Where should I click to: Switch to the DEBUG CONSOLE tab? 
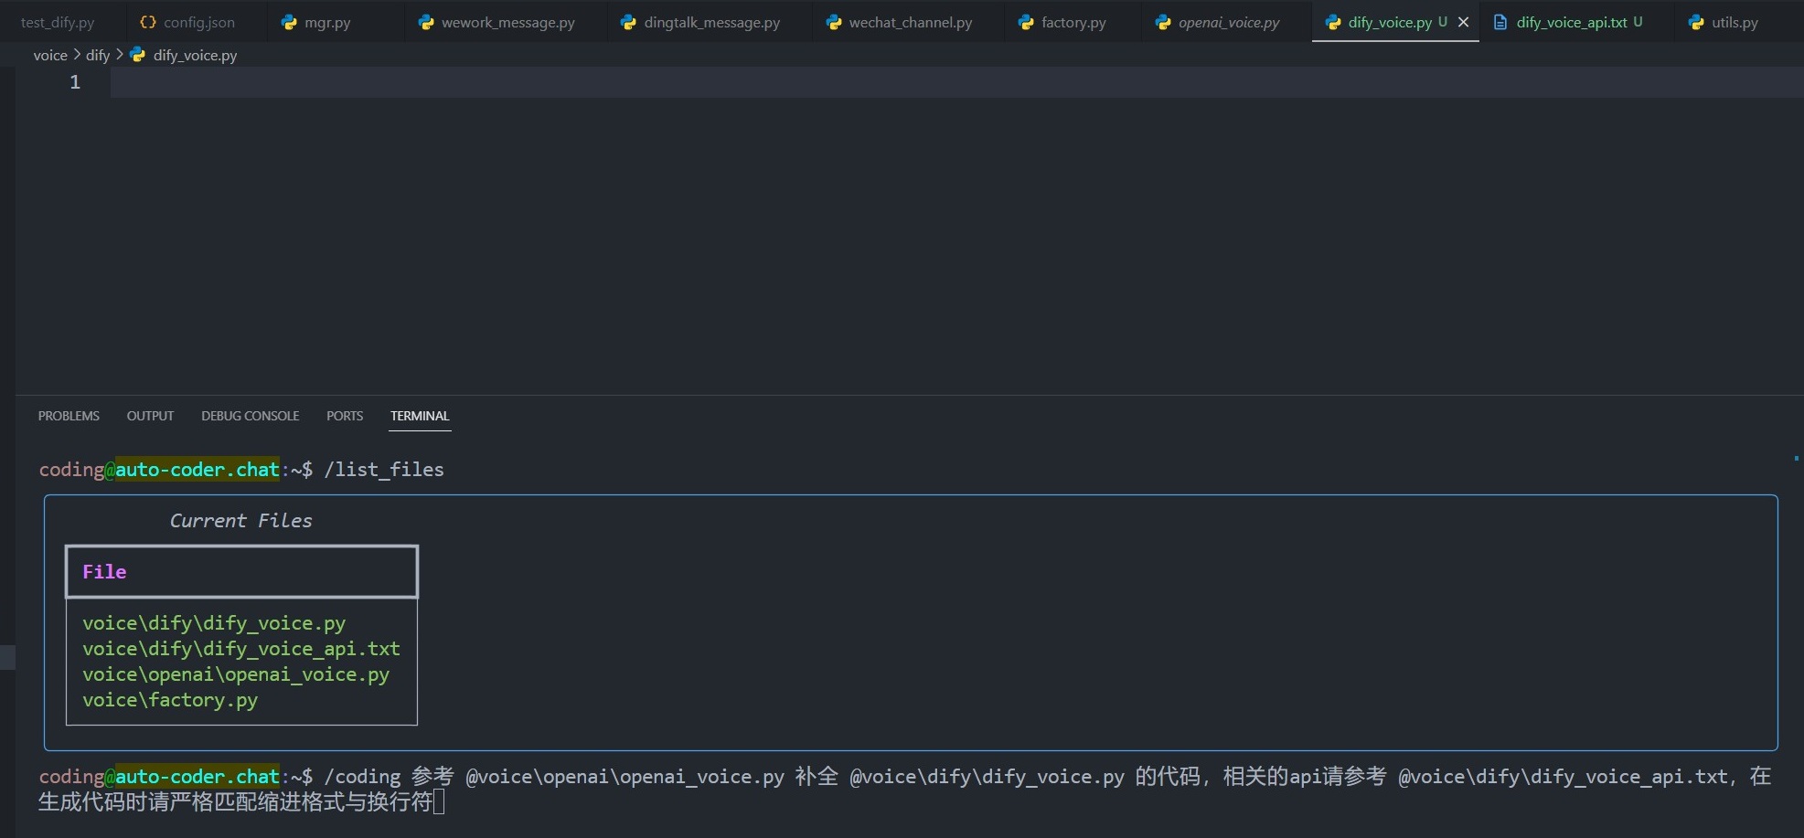click(250, 416)
